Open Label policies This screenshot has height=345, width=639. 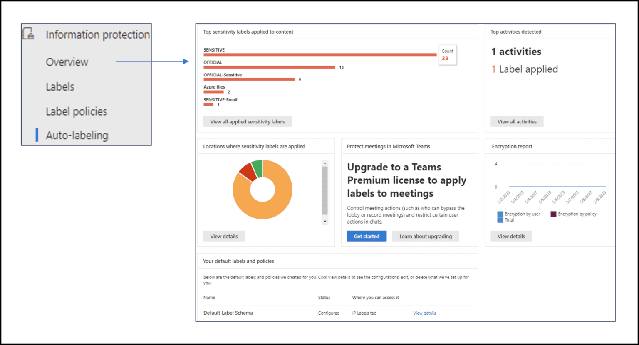[76, 111]
